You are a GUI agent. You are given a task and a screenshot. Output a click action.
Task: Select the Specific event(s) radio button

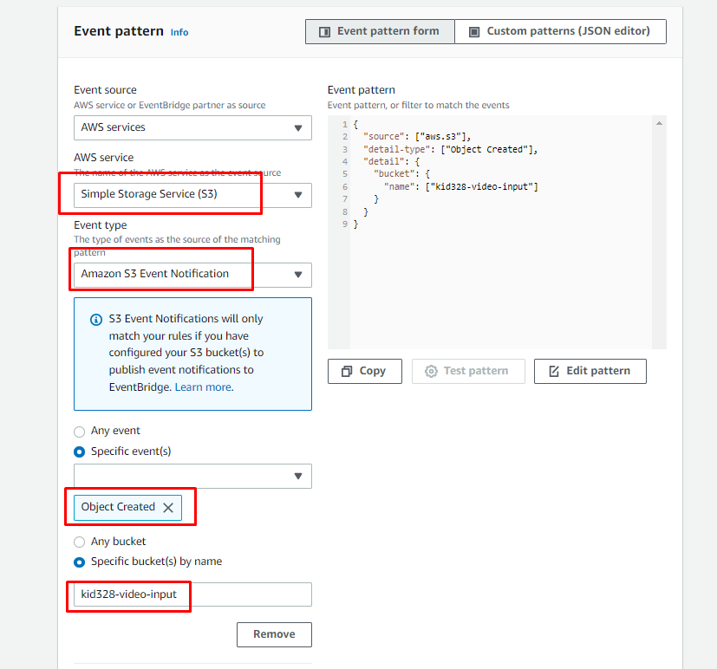click(x=80, y=451)
